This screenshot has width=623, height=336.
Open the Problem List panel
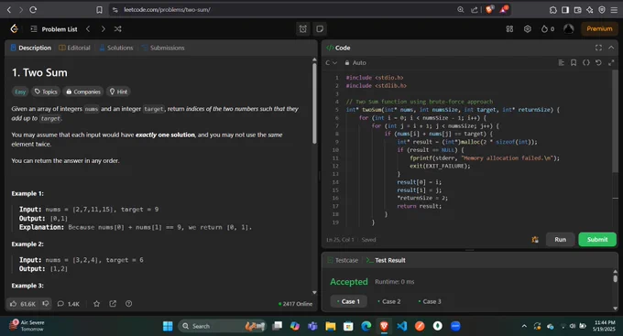54,29
